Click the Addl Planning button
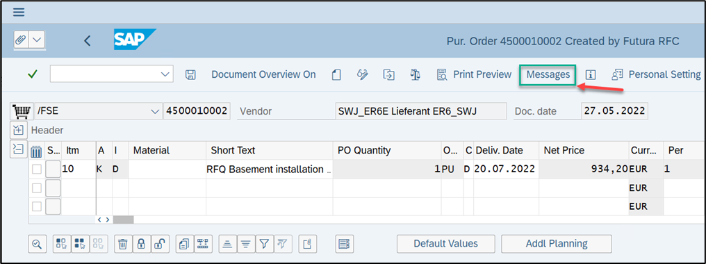The width and height of the screenshot is (706, 264). click(557, 244)
